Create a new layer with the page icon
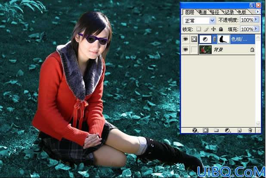The image size is (266, 178). click(x=239, y=130)
